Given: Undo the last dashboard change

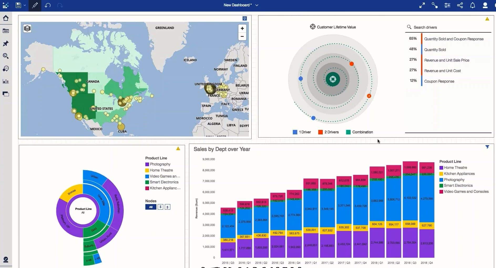Looking at the screenshot, I should 48,5.
